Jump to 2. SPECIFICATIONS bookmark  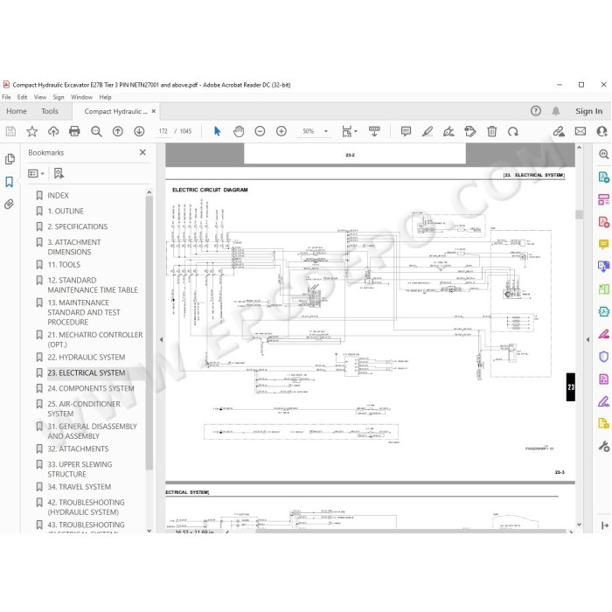click(x=77, y=226)
